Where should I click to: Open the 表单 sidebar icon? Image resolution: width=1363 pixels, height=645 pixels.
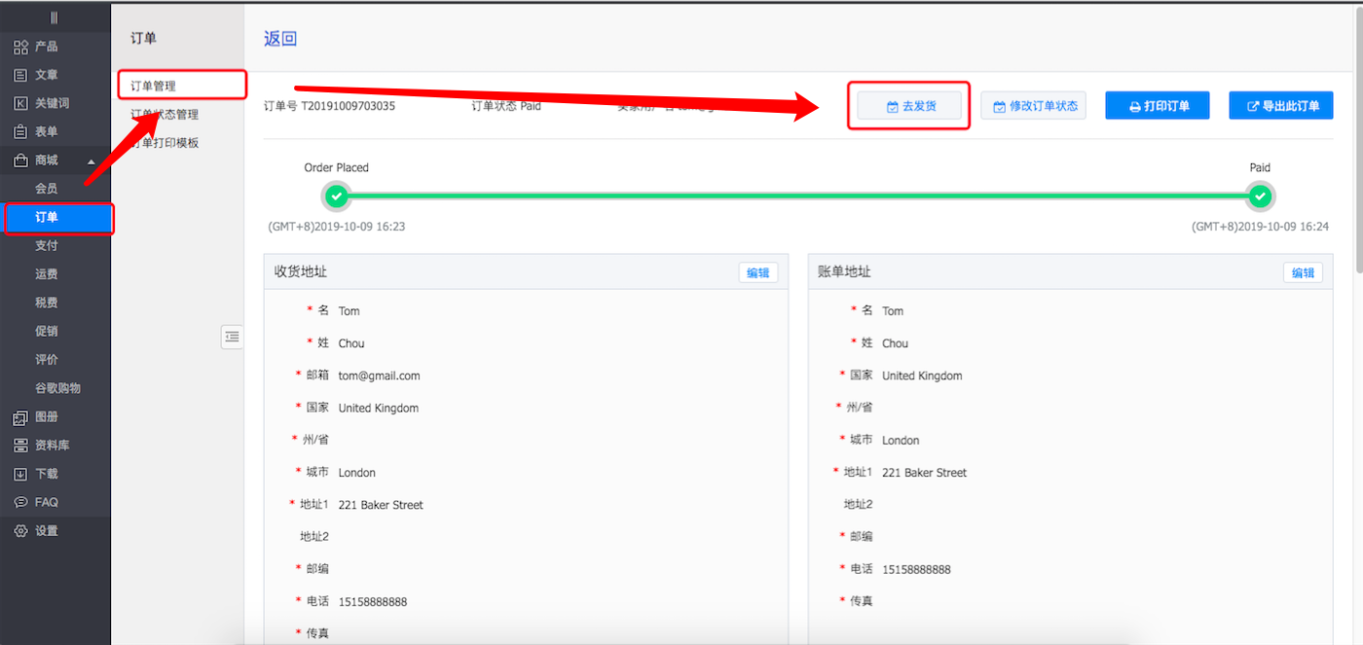(20, 132)
